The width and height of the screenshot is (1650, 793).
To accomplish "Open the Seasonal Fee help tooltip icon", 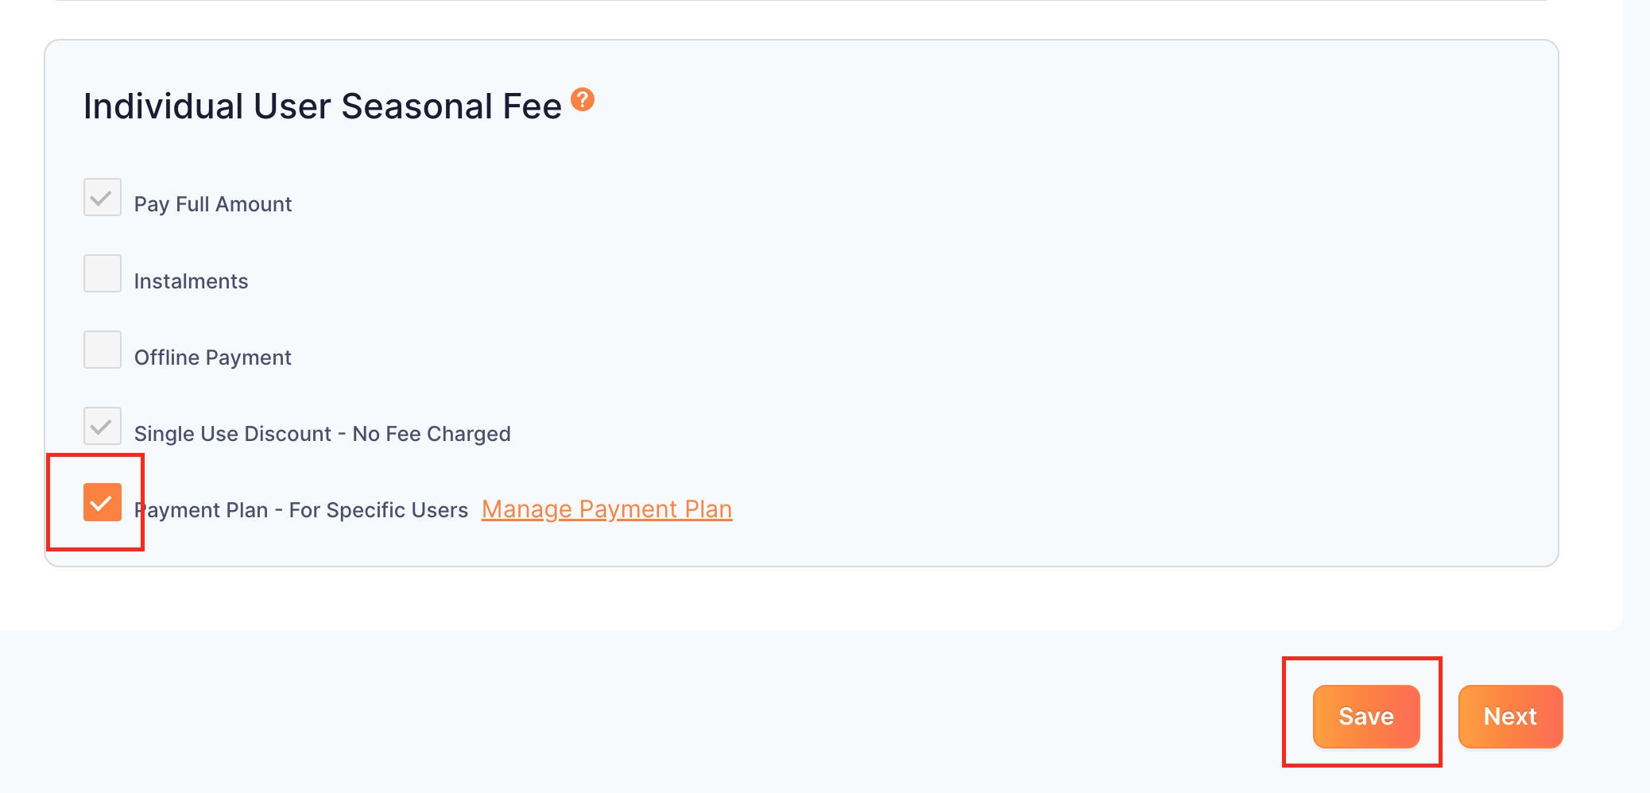I will coord(583,99).
